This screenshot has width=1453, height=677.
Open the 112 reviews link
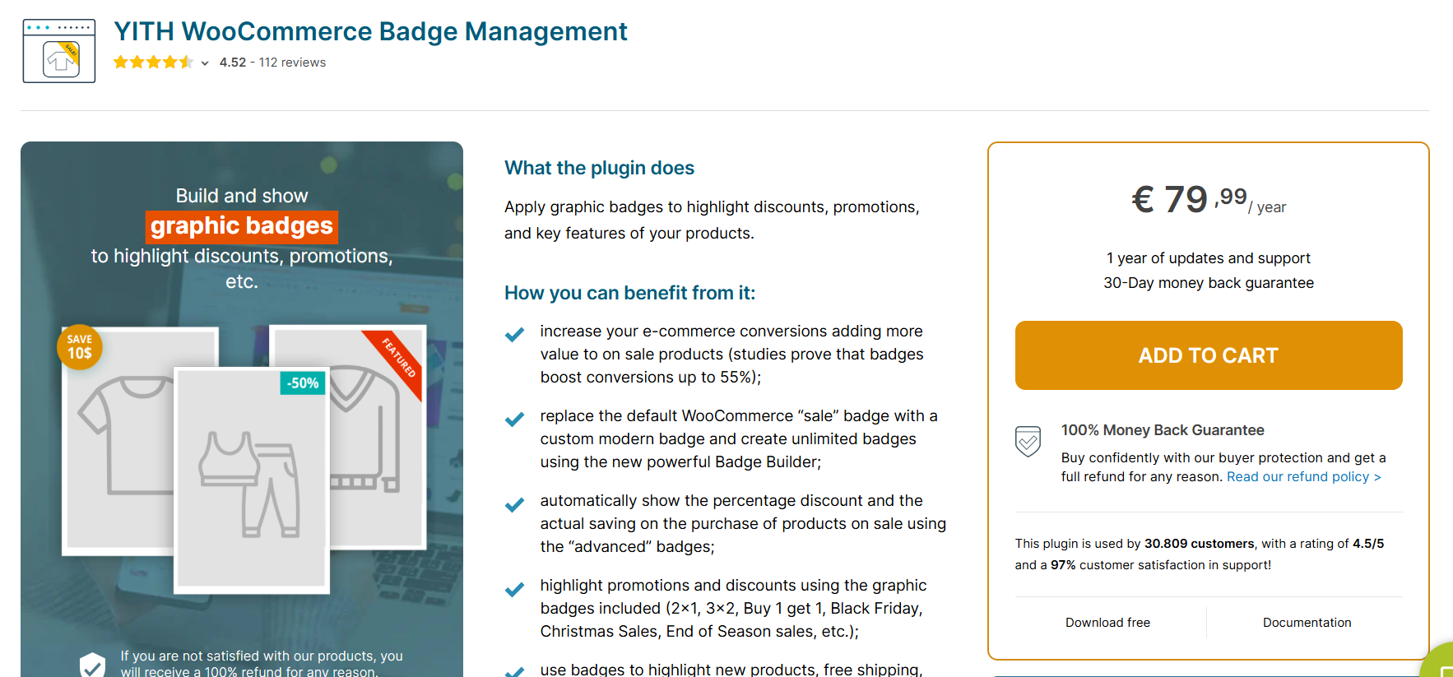tap(292, 63)
